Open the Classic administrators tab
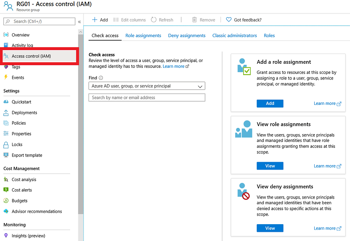The width and height of the screenshot is (350, 241). point(234,35)
